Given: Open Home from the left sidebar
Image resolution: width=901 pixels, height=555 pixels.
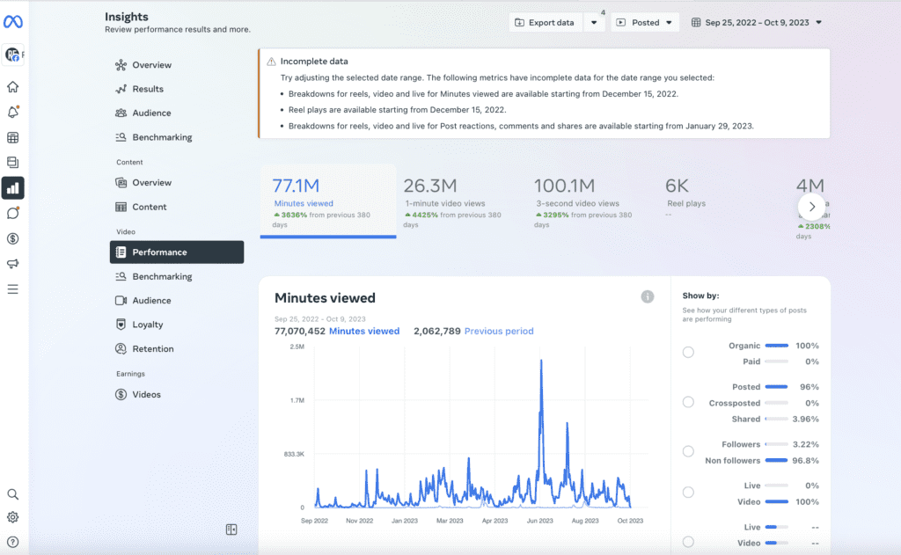Looking at the screenshot, I should click(x=13, y=87).
